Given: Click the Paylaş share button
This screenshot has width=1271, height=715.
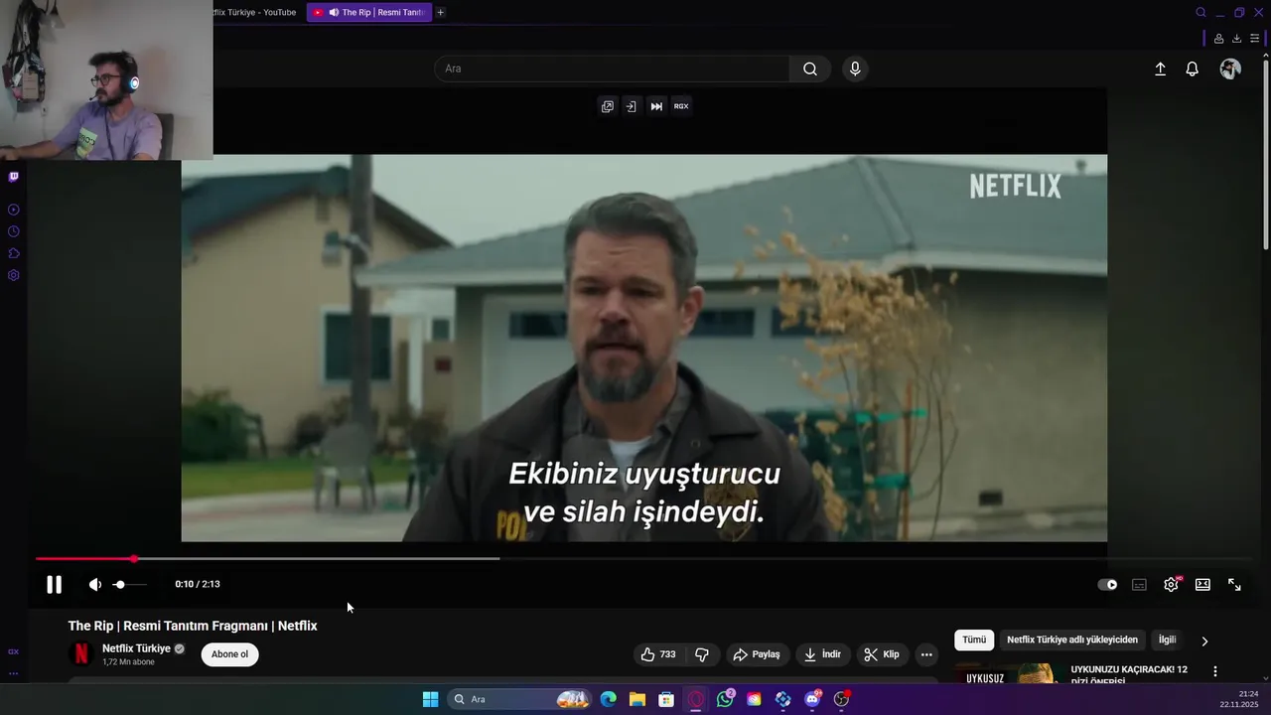Looking at the screenshot, I should [x=757, y=654].
